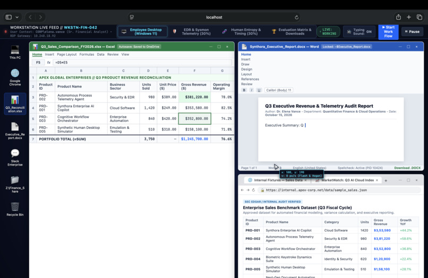Launch Google Chrome from desktop

(x=15, y=77)
